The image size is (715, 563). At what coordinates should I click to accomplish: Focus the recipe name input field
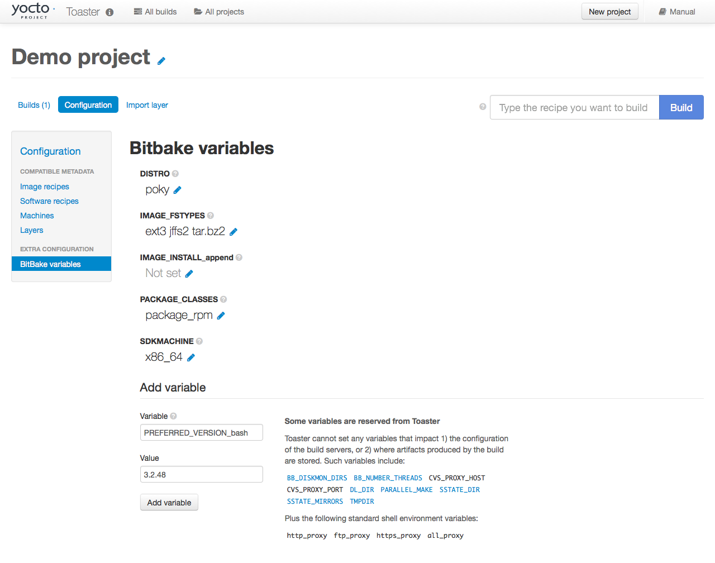pyautogui.click(x=574, y=107)
